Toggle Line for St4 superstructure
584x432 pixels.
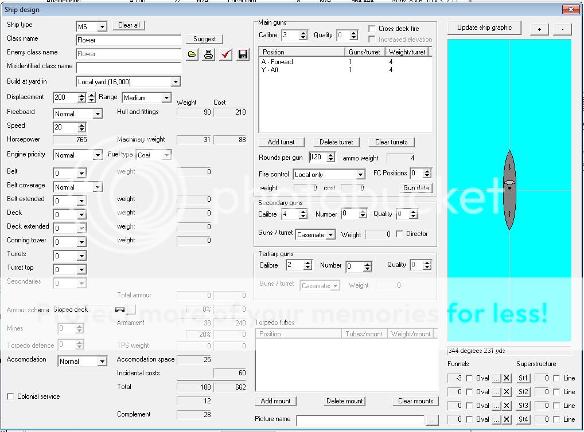(x=556, y=419)
